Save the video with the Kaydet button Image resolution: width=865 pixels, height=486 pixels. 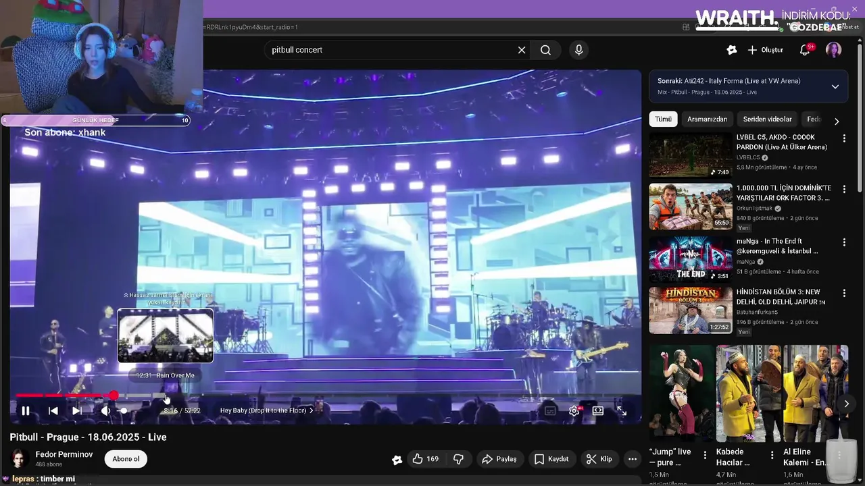pos(551,459)
